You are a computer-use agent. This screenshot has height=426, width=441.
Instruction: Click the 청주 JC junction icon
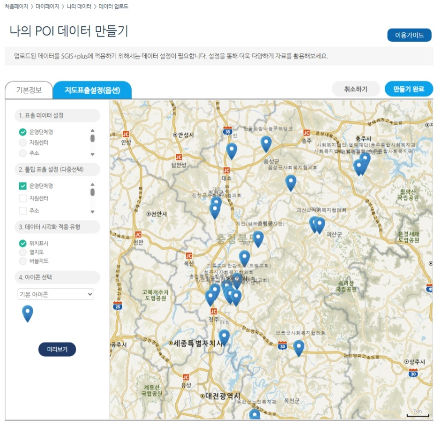(x=214, y=311)
